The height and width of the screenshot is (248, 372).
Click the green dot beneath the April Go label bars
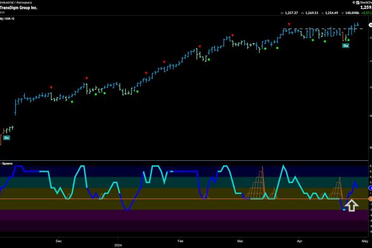point(348,40)
